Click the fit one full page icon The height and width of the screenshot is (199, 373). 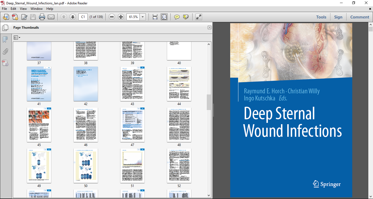164,17
